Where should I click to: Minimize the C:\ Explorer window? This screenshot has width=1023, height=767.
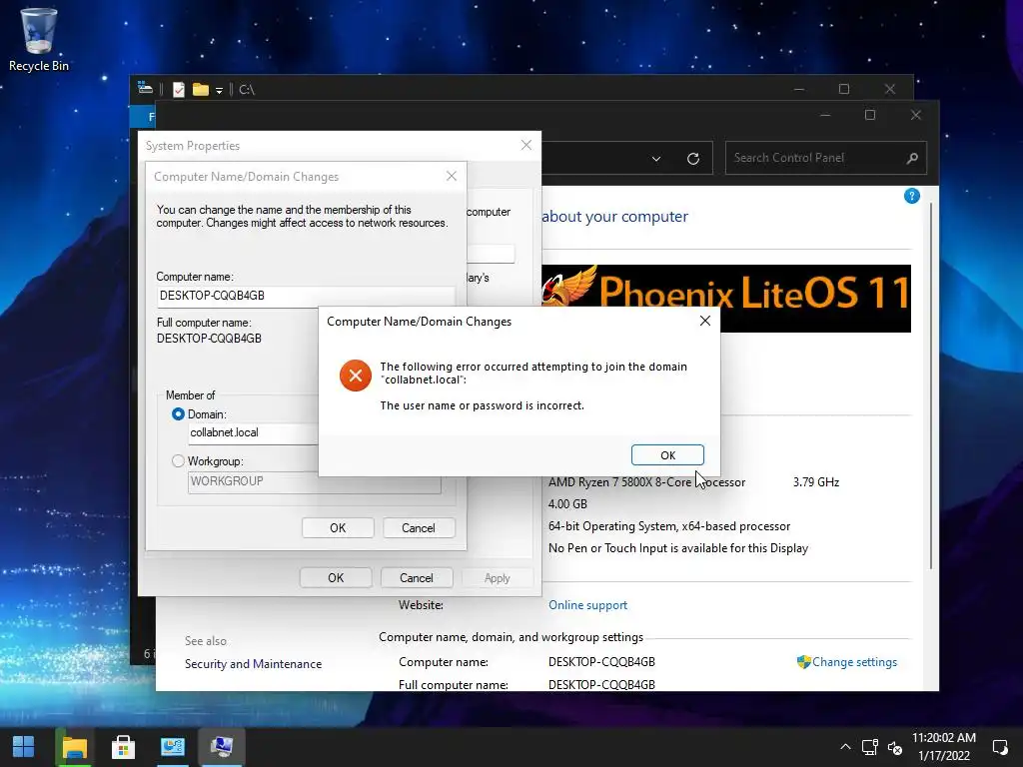pyautogui.click(x=799, y=89)
